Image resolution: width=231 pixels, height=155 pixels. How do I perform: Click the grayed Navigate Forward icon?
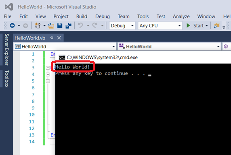[25, 26]
